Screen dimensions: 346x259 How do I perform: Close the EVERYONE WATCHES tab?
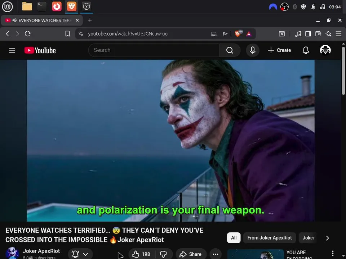point(77,20)
